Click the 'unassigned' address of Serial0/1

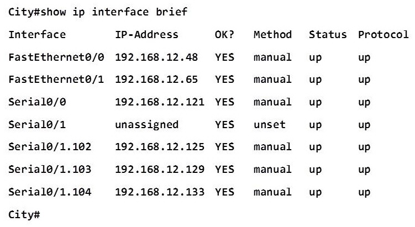click(x=146, y=125)
